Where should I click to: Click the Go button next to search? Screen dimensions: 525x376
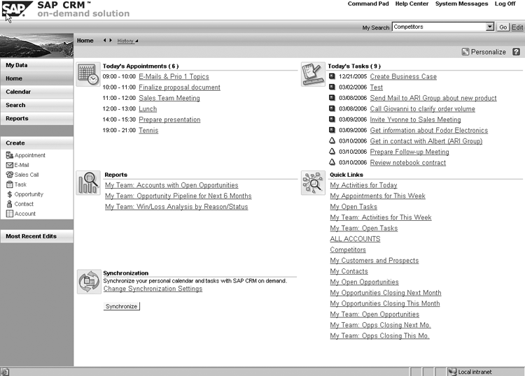click(x=503, y=27)
